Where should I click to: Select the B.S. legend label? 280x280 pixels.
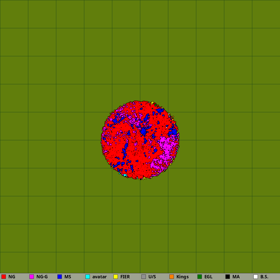[264, 277]
